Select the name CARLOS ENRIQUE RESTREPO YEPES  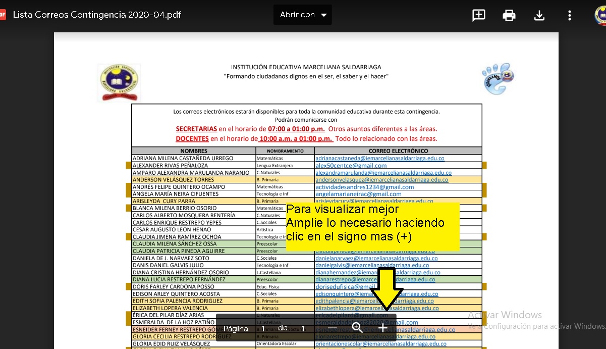coord(177,223)
